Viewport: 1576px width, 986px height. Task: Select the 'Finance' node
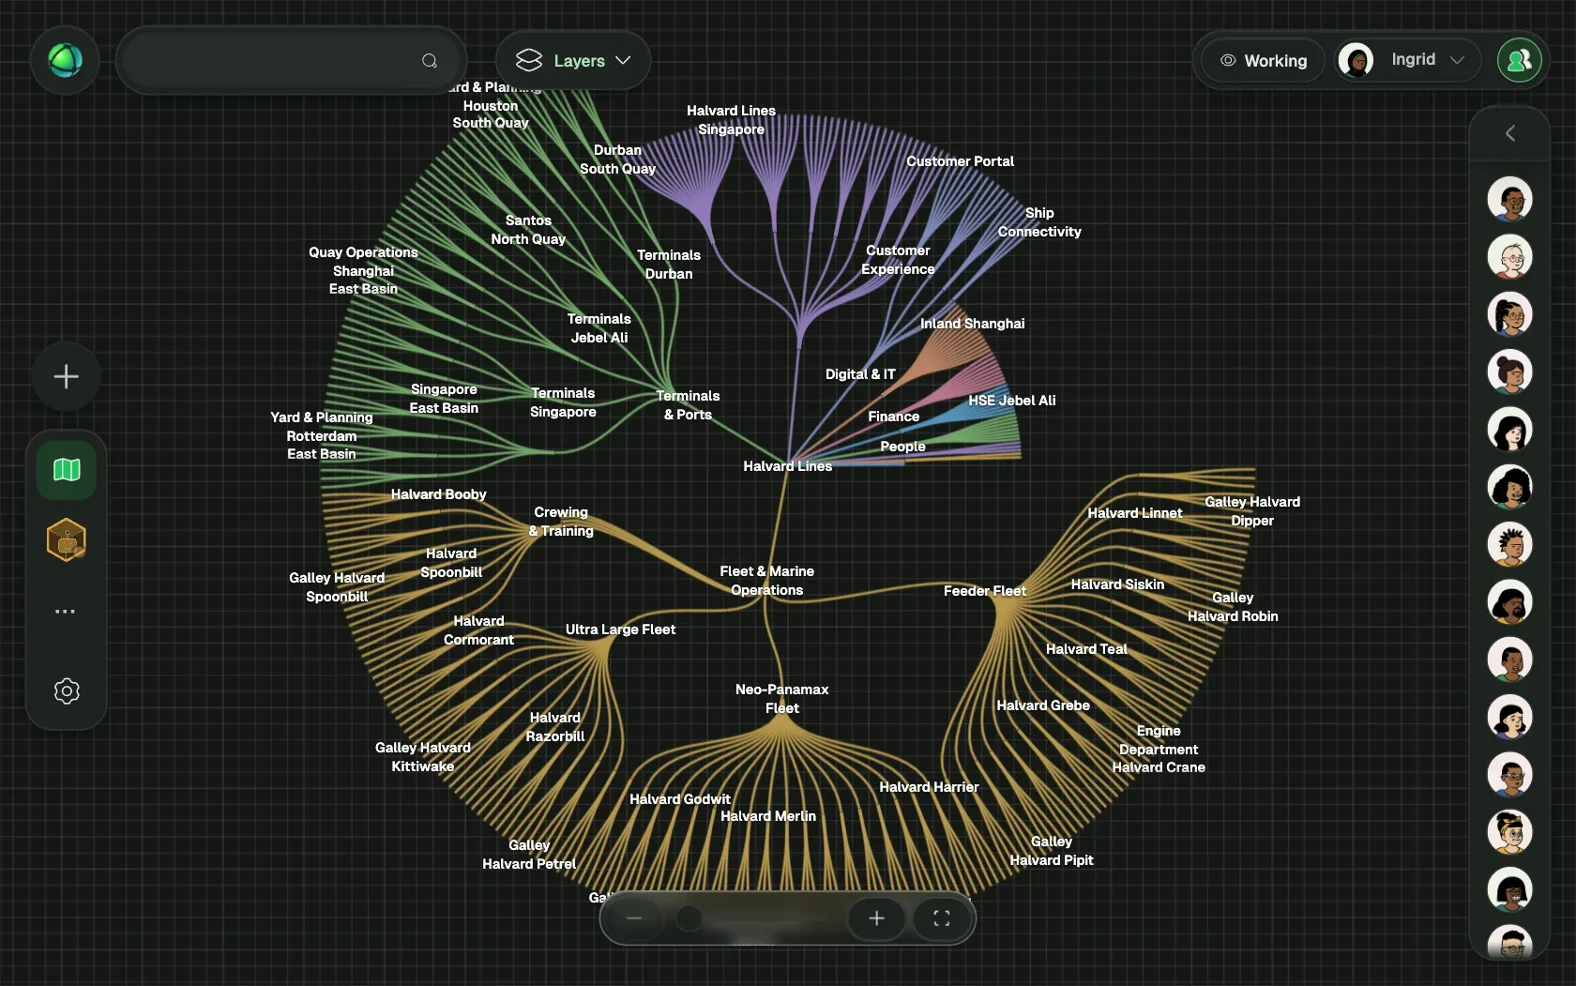click(893, 417)
